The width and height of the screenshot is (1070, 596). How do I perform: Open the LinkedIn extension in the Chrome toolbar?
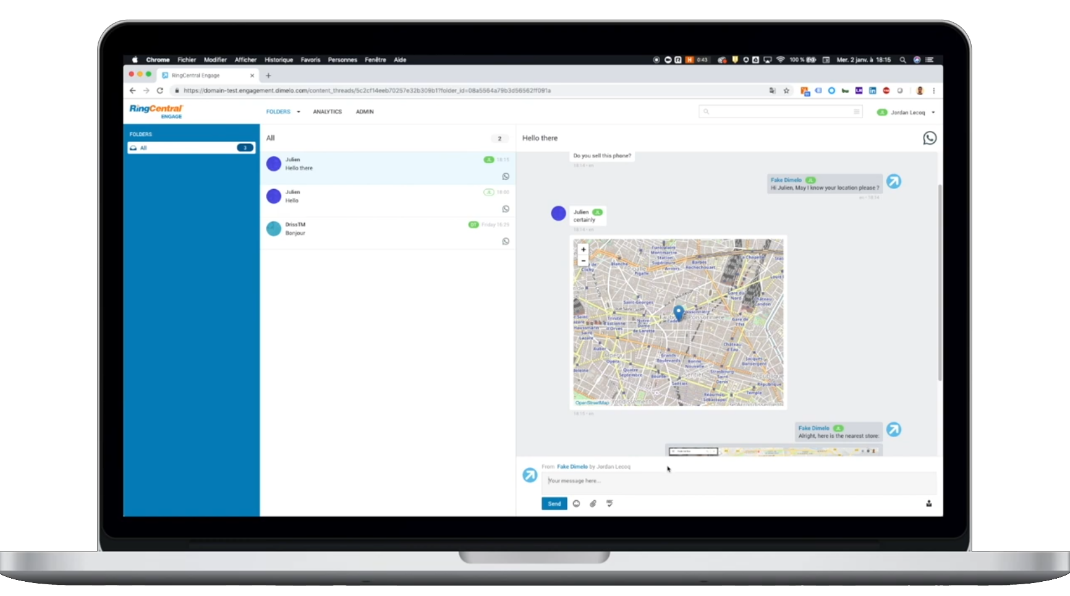point(872,90)
